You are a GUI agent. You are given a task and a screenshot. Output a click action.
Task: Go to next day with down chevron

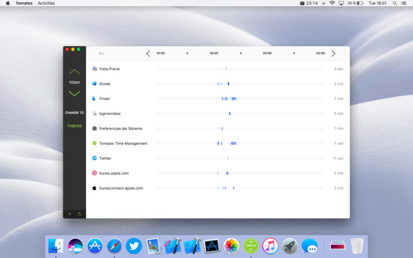coord(74,93)
